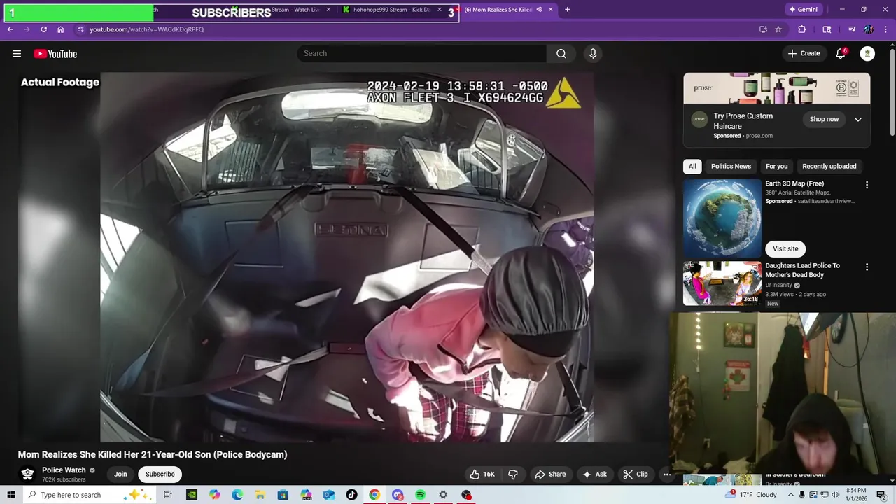Screen dimensions: 896x504
Task: Go to the YouTube home logo
Action: point(55,54)
